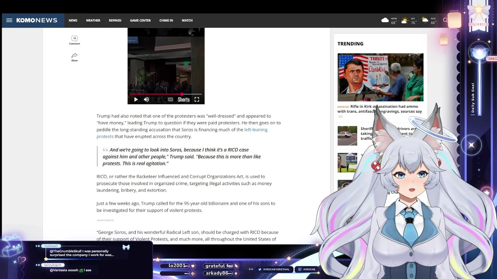Open the hamburger menu beside KOMO News
The image size is (497, 279).
(9, 20)
